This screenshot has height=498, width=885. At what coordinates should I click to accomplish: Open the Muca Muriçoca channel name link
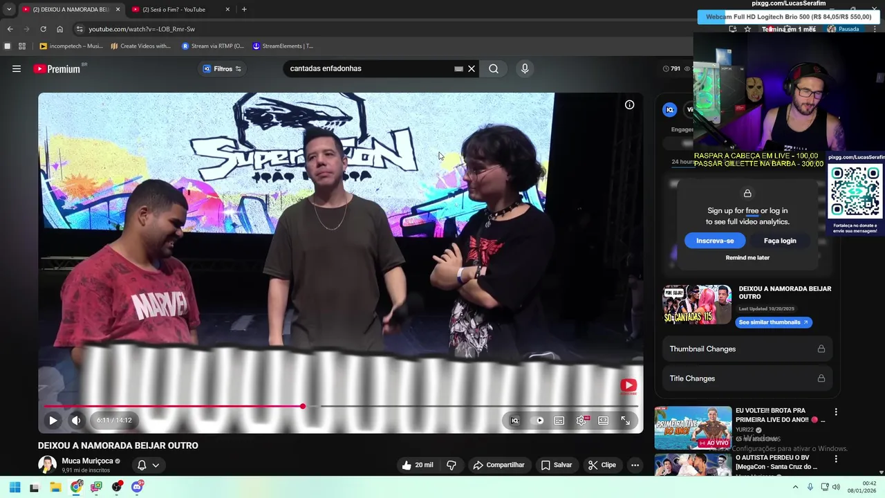pyautogui.click(x=87, y=461)
